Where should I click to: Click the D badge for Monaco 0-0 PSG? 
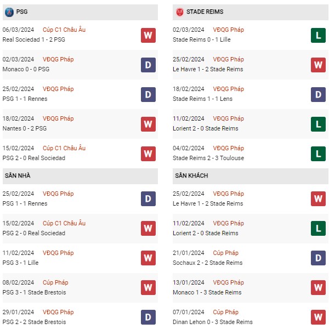(x=148, y=65)
